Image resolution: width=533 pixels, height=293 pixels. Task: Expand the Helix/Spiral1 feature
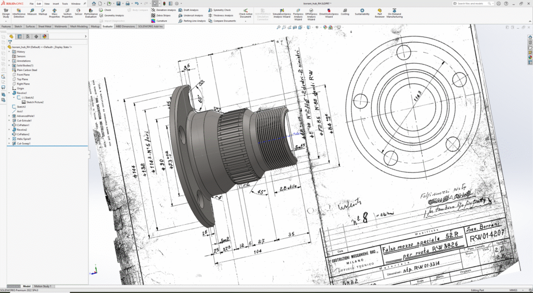coord(9,139)
